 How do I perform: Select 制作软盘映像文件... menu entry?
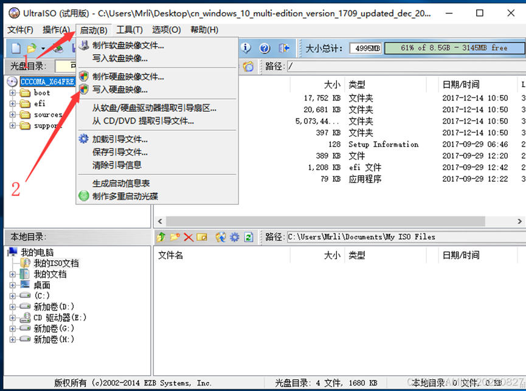(x=157, y=45)
